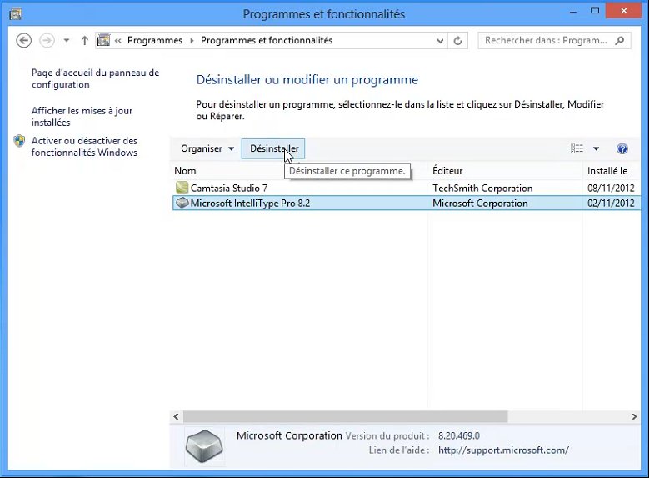The height and width of the screenshot is (478, 649).
Task: Click install date 08/11/2012
Action: click(x=611, y=188)
